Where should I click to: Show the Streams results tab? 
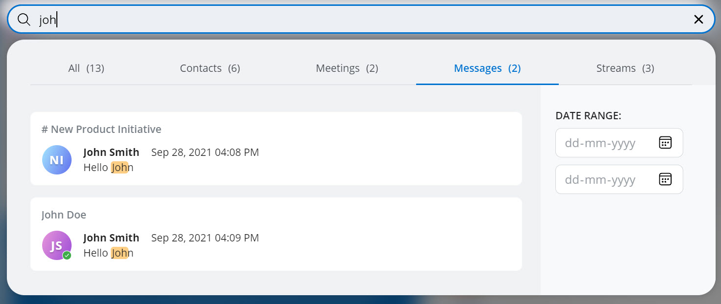[x=625, y=68]
